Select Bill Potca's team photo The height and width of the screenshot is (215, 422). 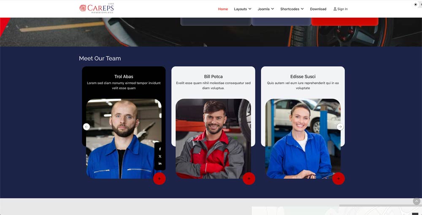pyautogui.click(x=213, y=139)
